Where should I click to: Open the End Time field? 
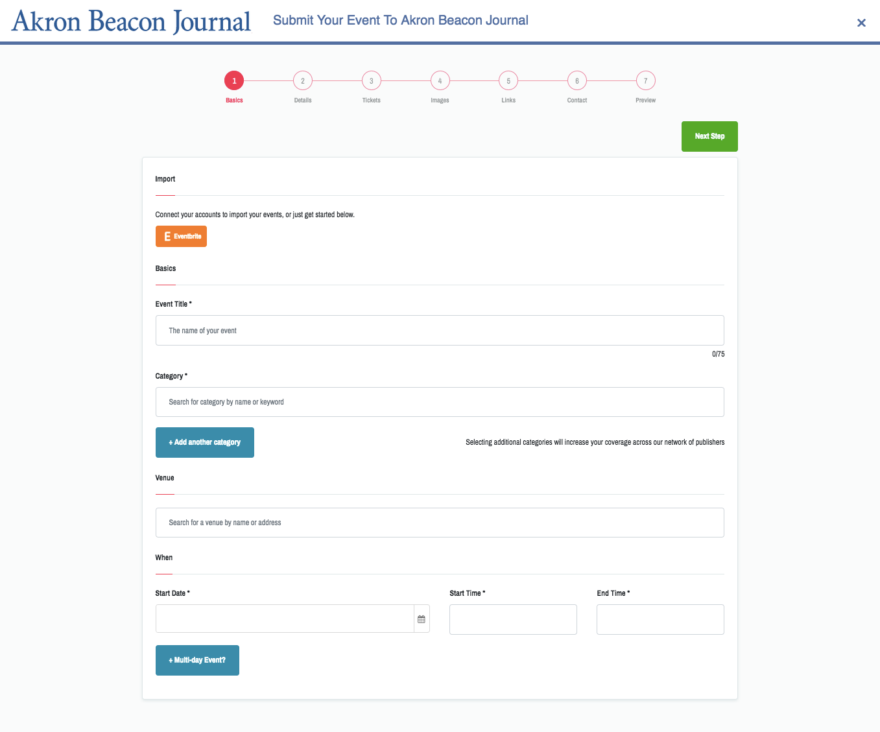(660, 619)
